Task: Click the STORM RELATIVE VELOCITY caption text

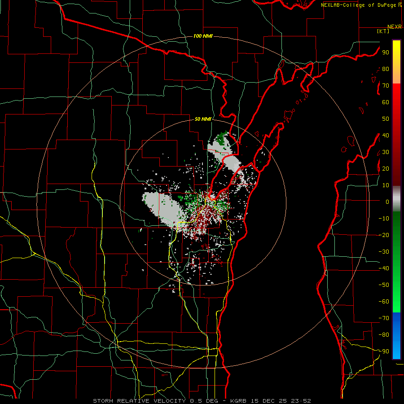Action: [x=139, y=401]
